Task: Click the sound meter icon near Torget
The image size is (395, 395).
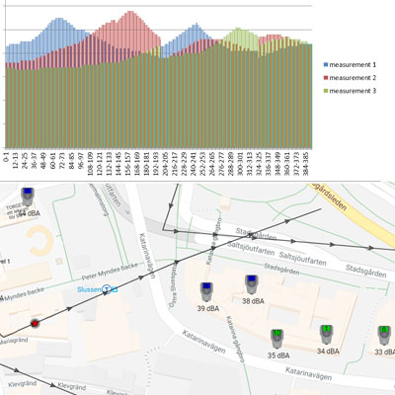Action: click(28, 197)
